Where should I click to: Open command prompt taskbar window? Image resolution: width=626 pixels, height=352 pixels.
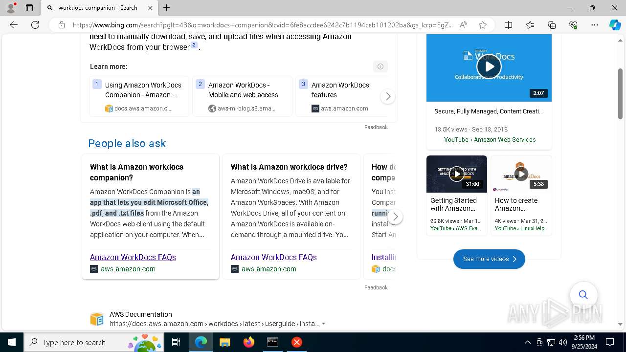[x=272, y=342]
